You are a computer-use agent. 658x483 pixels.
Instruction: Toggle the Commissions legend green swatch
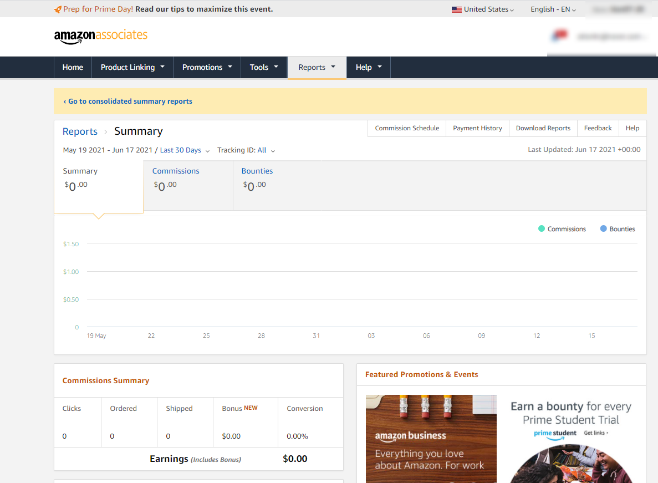pyautogui.click(x=542, y=228)
